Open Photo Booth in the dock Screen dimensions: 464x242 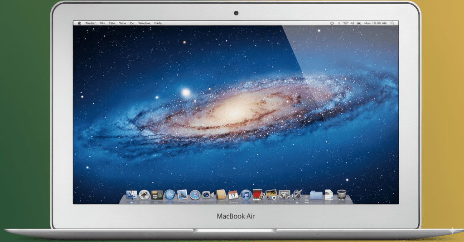tap(258, 195)
